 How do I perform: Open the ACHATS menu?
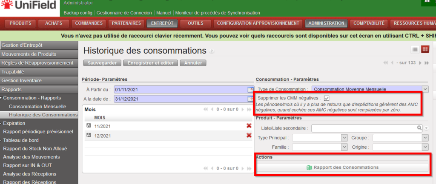pyautogui.click(x=54, y=23)
